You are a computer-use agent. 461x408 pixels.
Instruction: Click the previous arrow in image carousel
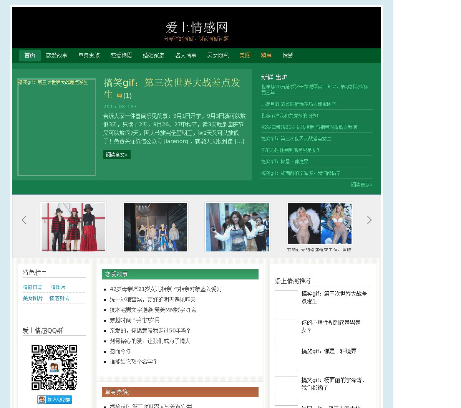pyautogui.click(x=24, y=220)
